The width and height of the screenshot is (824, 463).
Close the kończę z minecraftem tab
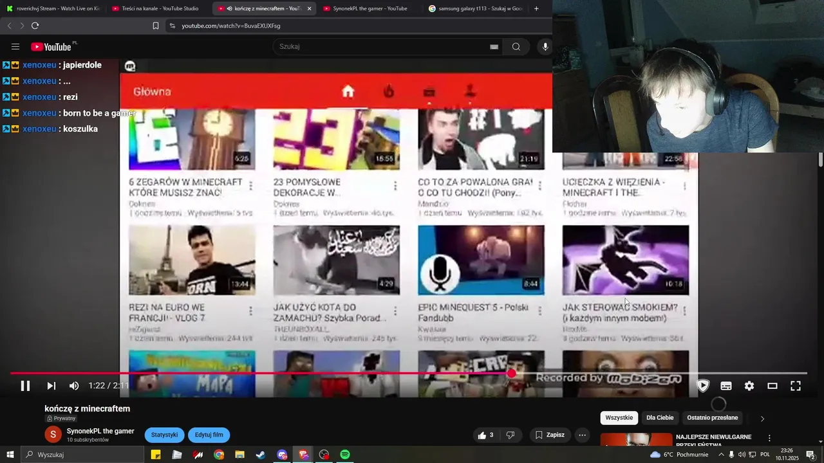point(309,8)
